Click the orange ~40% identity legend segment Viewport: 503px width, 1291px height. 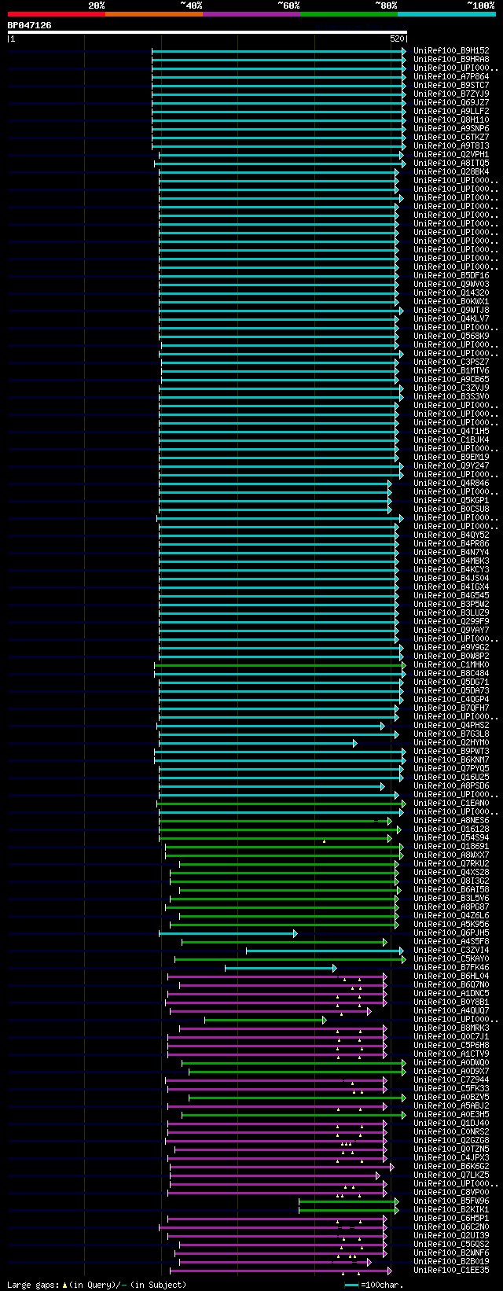click(x=154, y=14)
